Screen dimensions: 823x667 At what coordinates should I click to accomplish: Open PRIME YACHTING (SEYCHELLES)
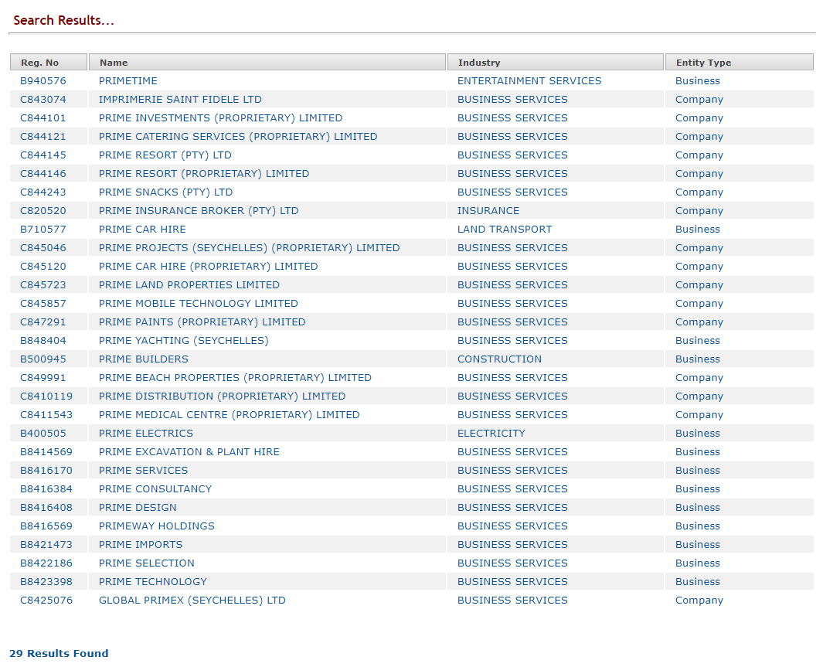184,341
